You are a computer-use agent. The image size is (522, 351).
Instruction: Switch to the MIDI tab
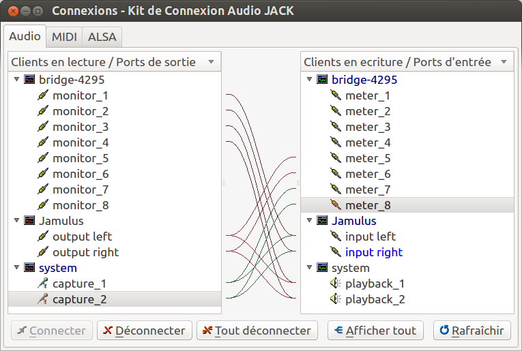[64, 37]
